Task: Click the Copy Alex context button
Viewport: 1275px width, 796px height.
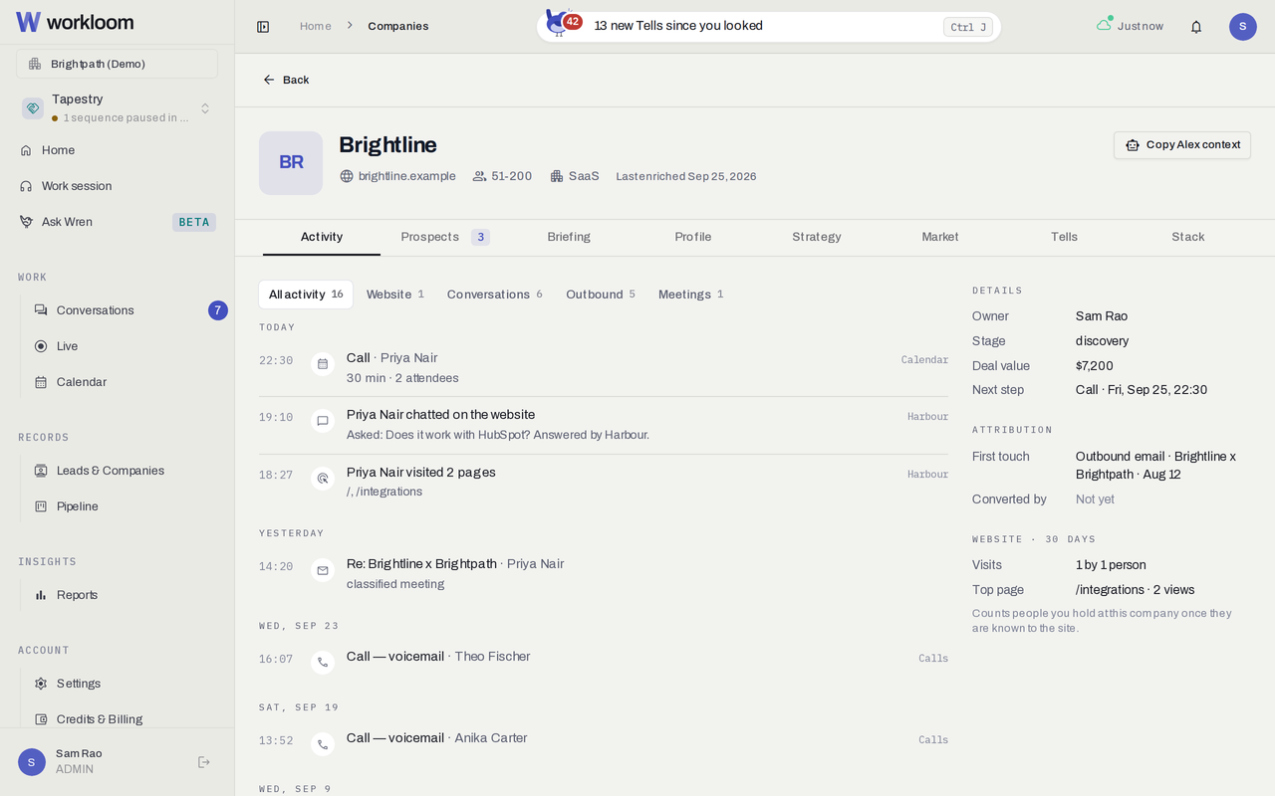Action: coord(1182,145)
